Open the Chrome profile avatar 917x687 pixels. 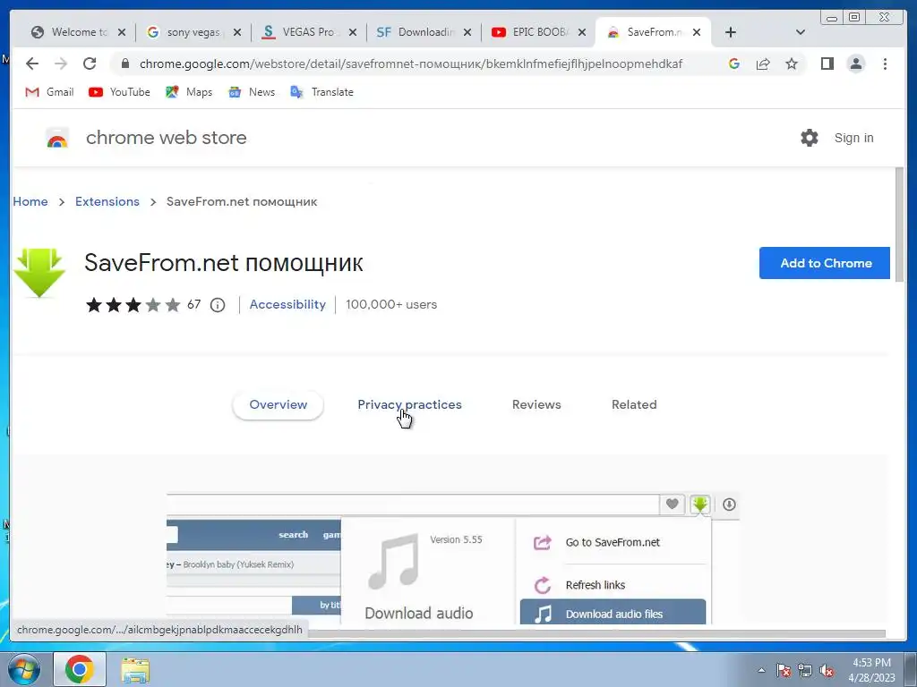(855, 64)
